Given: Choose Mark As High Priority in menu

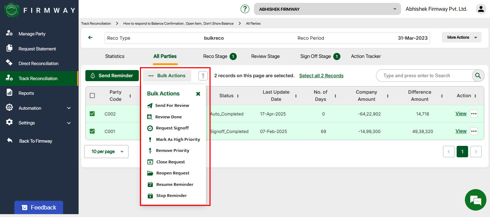Looking at the screenshot, I should click(x=178, y=139).
